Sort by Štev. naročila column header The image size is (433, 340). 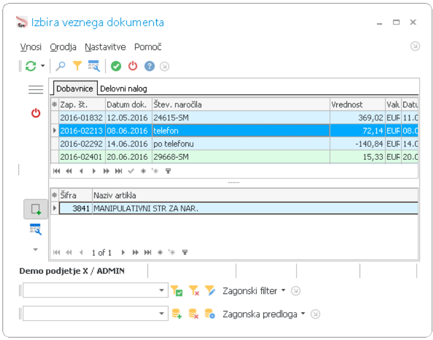pyautogui.click(x=241, y=105)
